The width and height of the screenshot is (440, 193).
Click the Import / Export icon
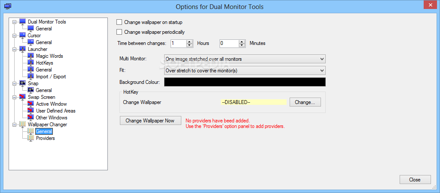[x=31, y=77]
